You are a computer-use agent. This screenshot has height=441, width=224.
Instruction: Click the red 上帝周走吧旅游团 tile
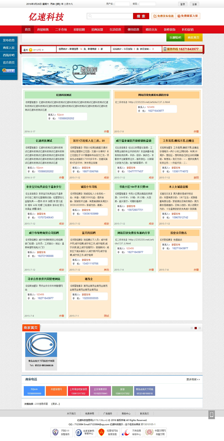[x=78, y=391]
